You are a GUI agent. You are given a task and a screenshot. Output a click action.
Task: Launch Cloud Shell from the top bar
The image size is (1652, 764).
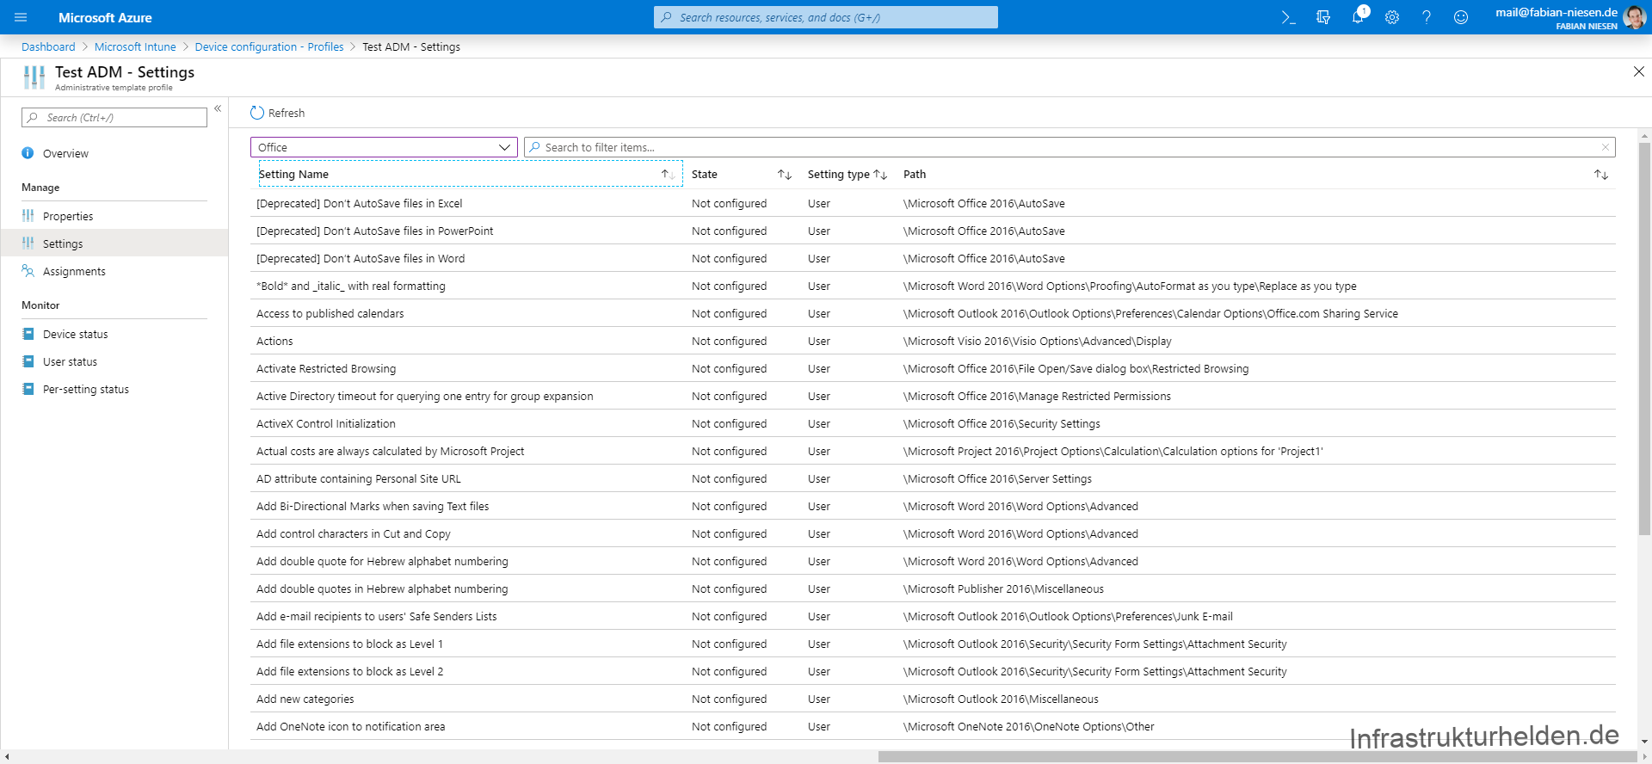(1288, 17)
